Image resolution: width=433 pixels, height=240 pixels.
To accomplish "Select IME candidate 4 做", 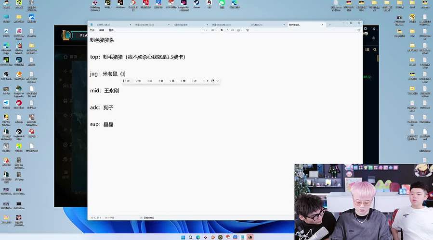I will click(x=161, y=81).
